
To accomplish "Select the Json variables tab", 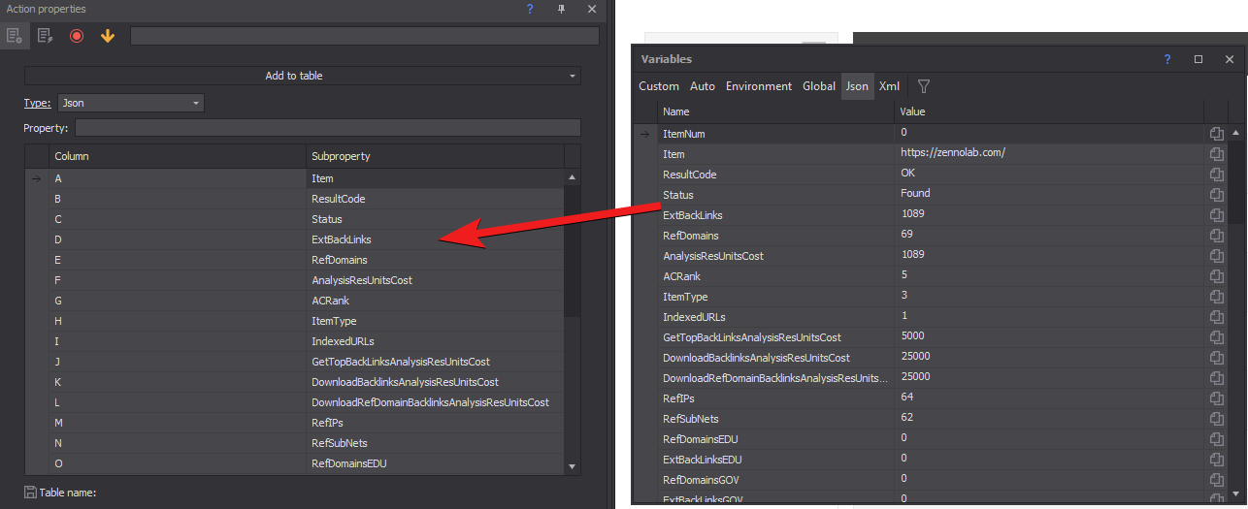I will 857,86.
